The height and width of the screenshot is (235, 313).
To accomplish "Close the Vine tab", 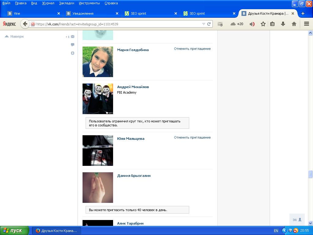I will click(59, 13).
